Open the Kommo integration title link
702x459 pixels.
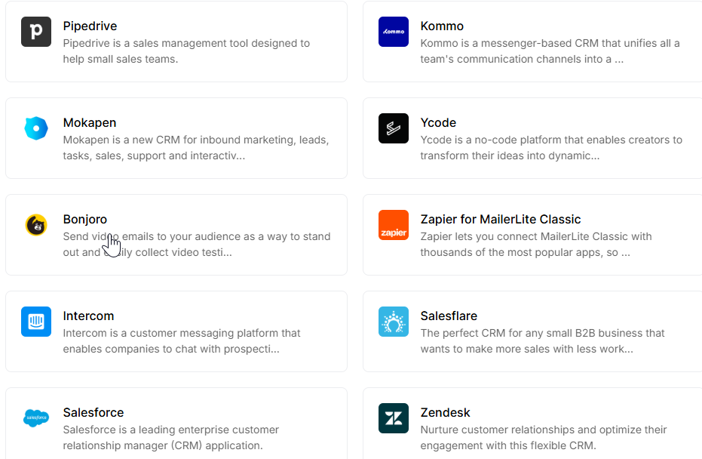(x=442, y=26)
